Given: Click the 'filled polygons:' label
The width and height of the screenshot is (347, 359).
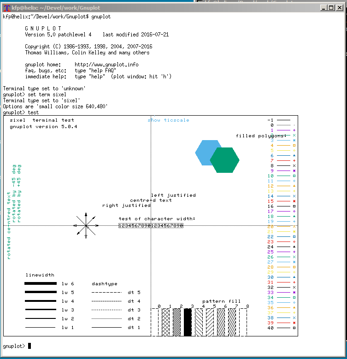Looking at the screenshot, I should coord(261,136).
